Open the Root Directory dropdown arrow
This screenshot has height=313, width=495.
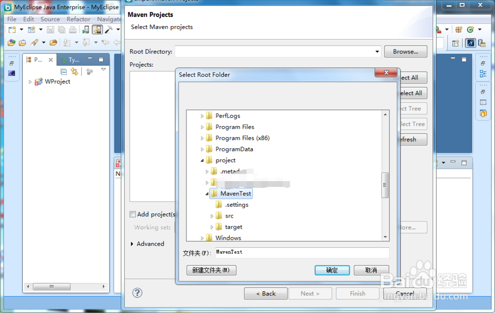click(x=377, y=51)
